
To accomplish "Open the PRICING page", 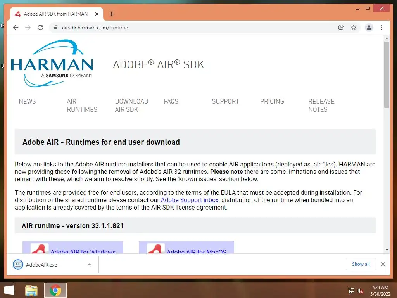I will pos(272,101).
